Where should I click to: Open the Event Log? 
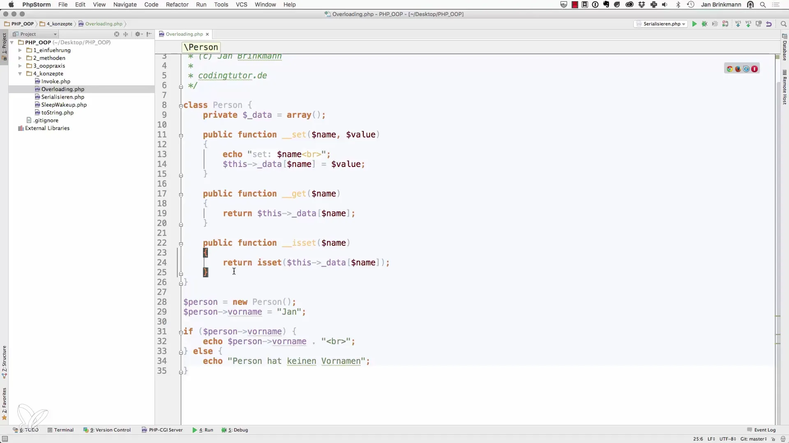tap(761, 430)
